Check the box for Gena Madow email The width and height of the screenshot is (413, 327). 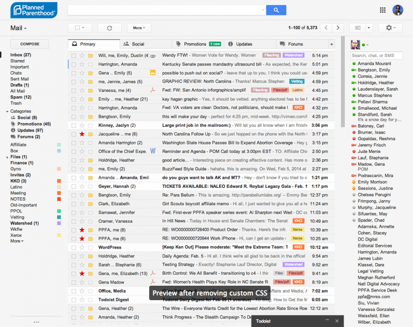(x=74, y=282)
